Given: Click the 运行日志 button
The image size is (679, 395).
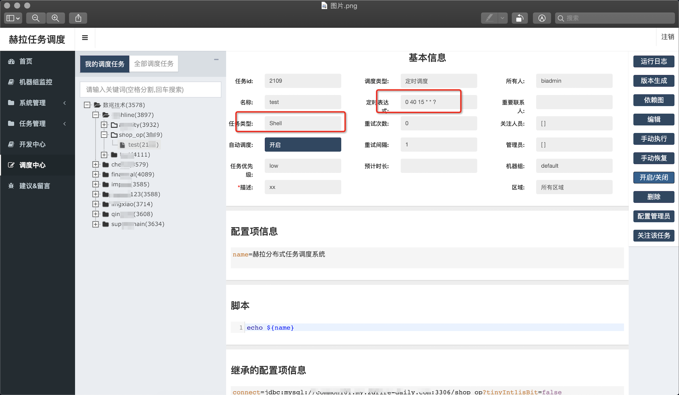Looking at the screenshot, I should tap(653, 61).
